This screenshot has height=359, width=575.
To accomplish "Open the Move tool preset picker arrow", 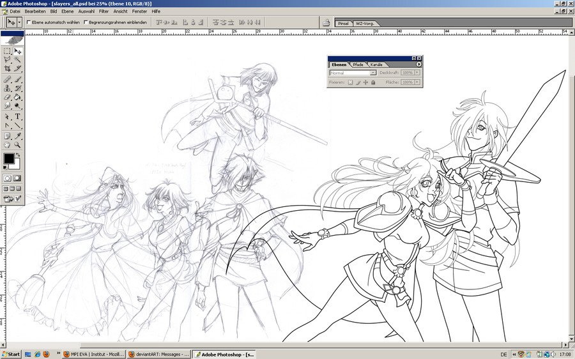I will coord(19,22).
